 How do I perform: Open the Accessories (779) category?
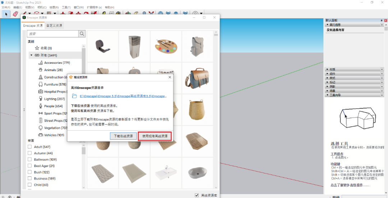(57, 63)
